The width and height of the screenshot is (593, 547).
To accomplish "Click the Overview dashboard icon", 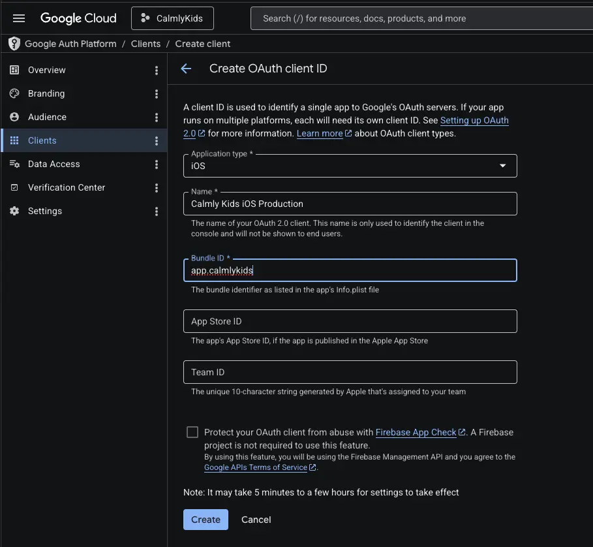I will pos(14,70).
